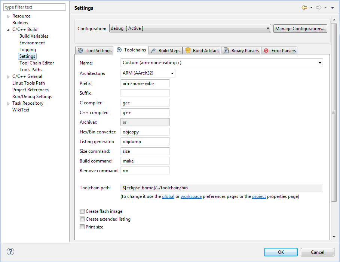Open the view menu triangle icon
340x262 pixels.
333,8
